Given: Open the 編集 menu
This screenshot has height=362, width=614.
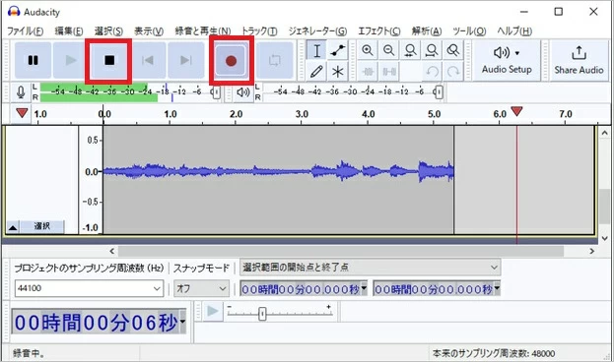Looking at the screenshot, I should pyautogui.click(x=69, y=31).
